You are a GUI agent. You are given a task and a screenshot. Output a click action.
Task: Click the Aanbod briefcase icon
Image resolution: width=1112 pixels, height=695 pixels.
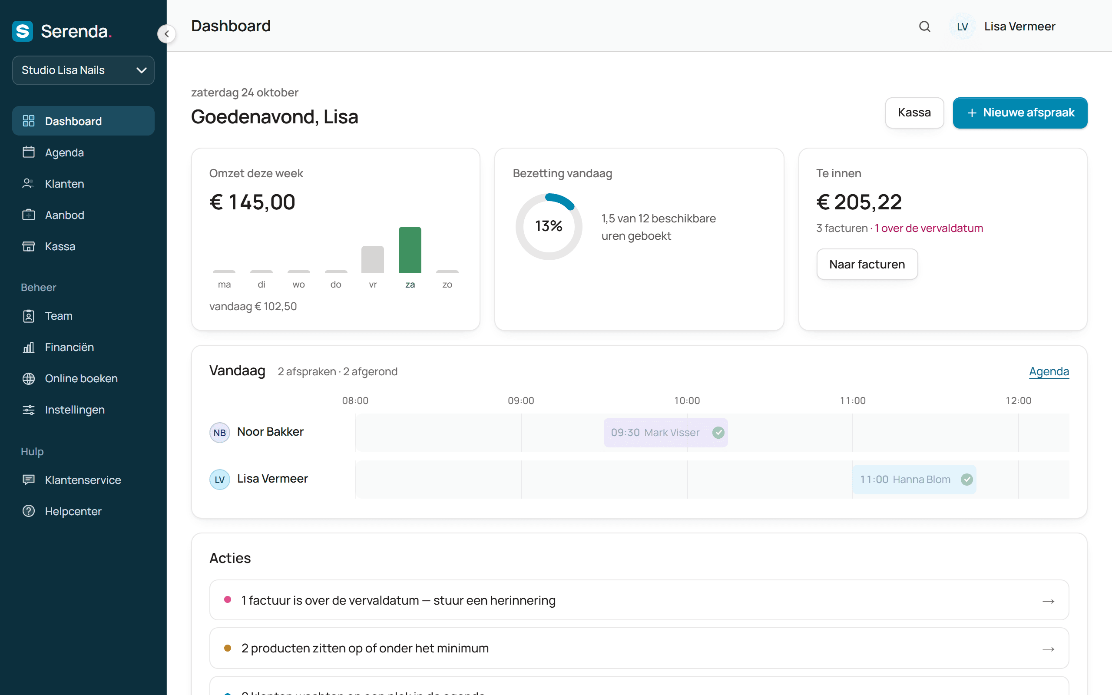(x=29, y=215)
